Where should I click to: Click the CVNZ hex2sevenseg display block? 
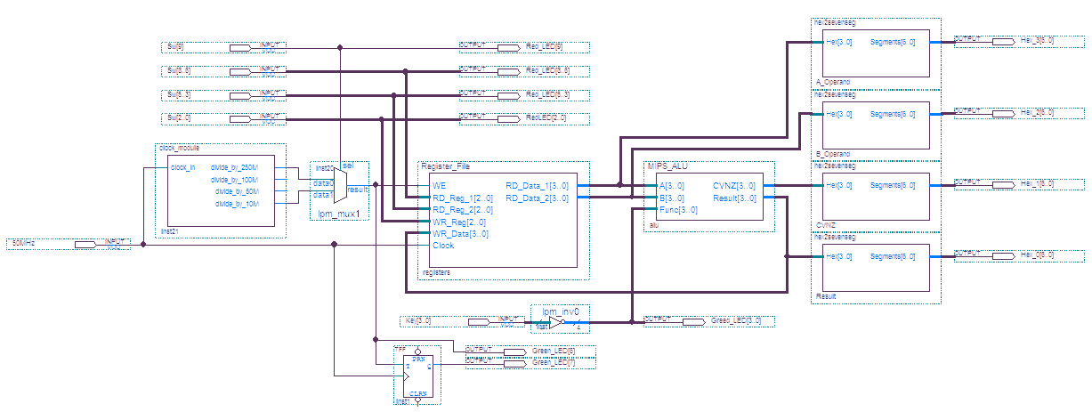(876, 195)
